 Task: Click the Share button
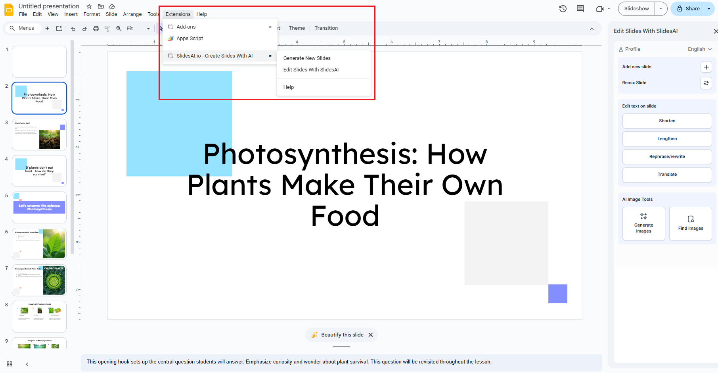687,9
